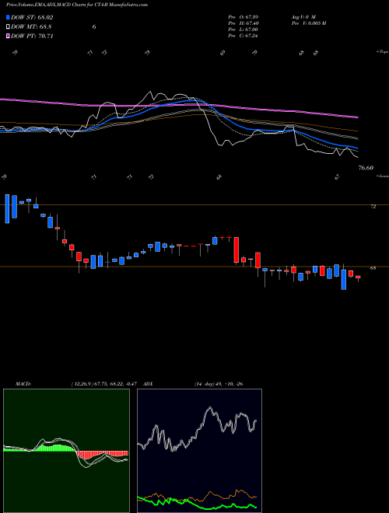Click the lone number 6 beside DOW MT
The image size is (389, 513).
94,27
